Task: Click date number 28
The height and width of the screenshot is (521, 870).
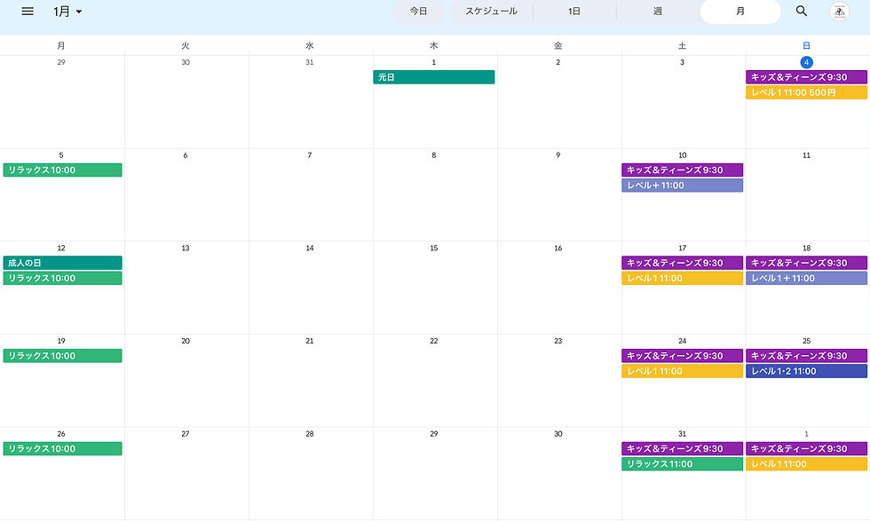Action: click(x=310, y=434)
